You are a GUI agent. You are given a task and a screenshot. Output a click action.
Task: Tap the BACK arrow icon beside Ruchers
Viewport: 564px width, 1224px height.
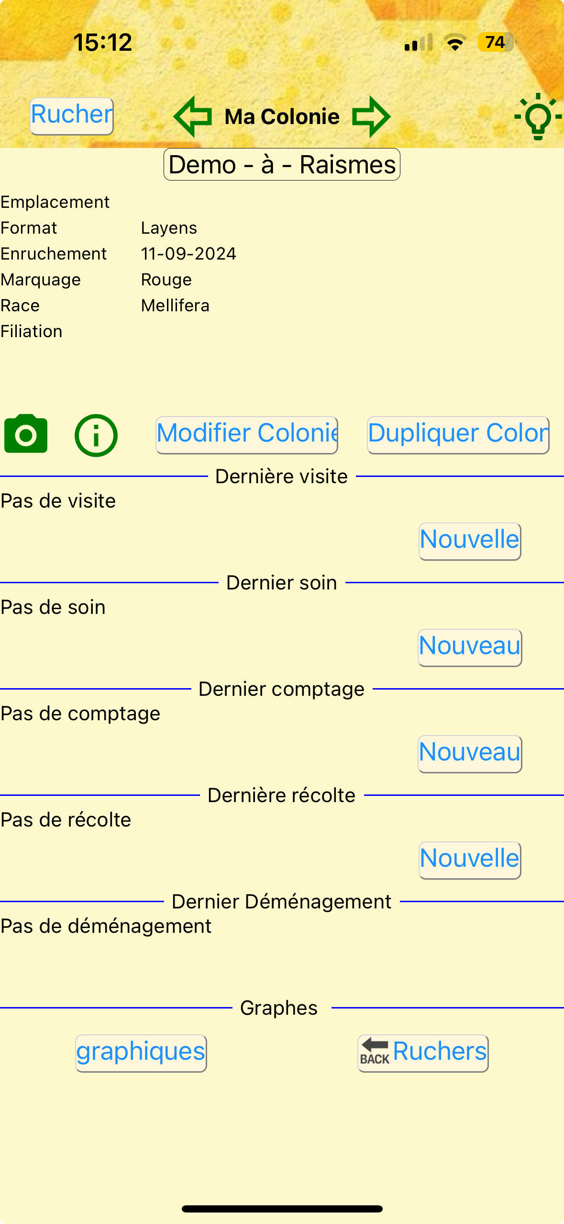[375, 1052]
